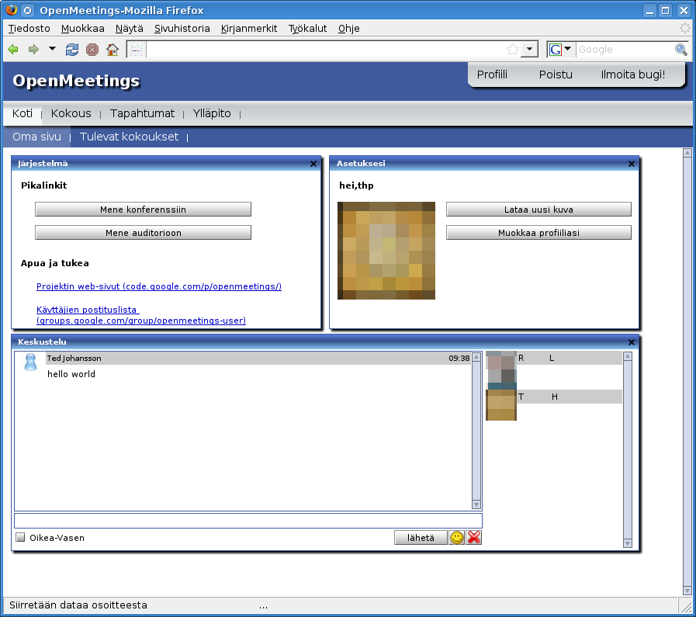Close the Keskustelu panel
696x617 pixels.
[632, 342]
